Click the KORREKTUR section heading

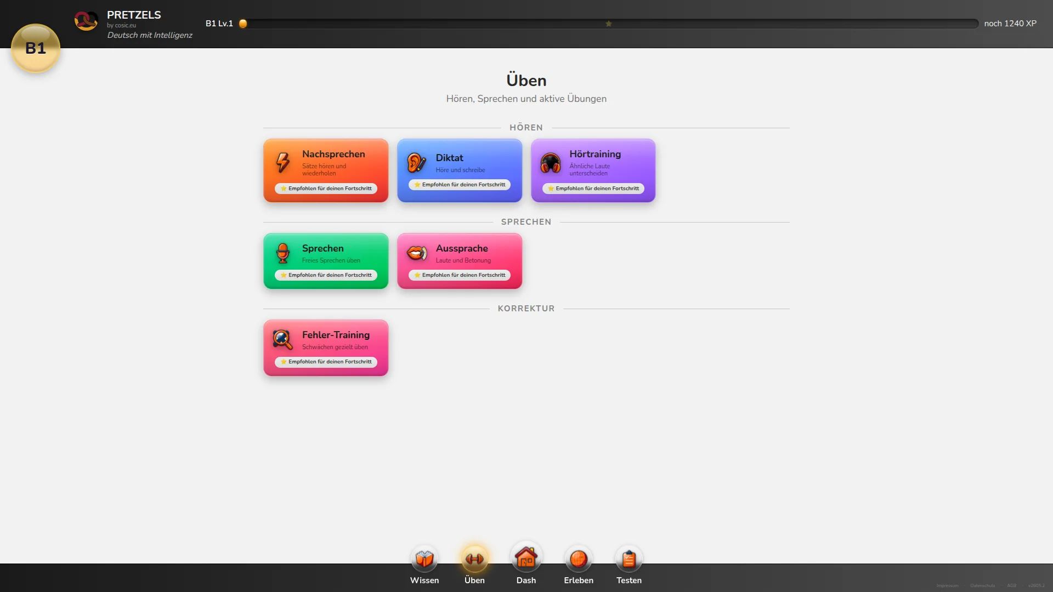pos(526,309)
